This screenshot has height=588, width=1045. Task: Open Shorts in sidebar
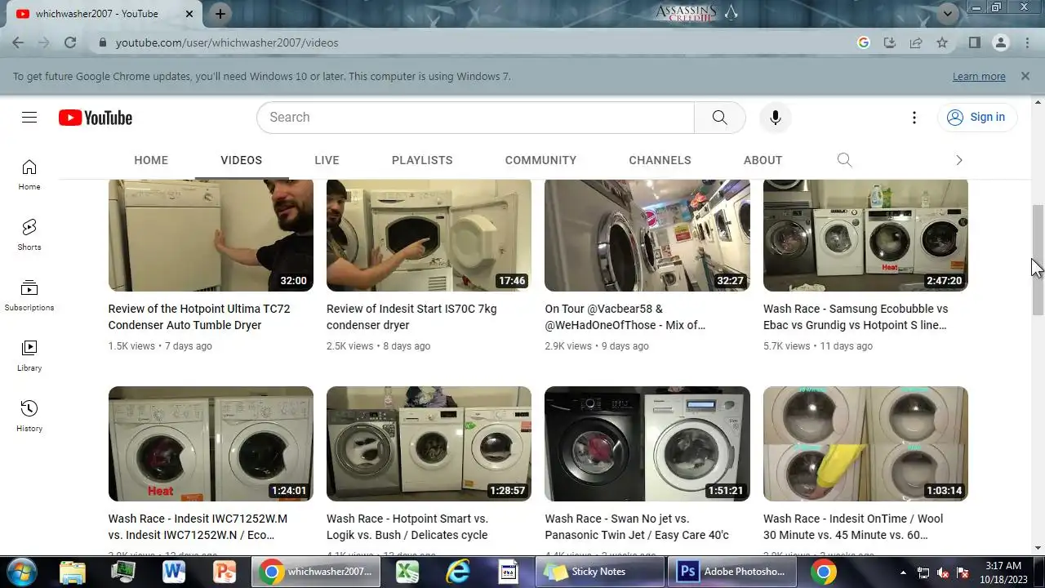click(x=29, y=235)
